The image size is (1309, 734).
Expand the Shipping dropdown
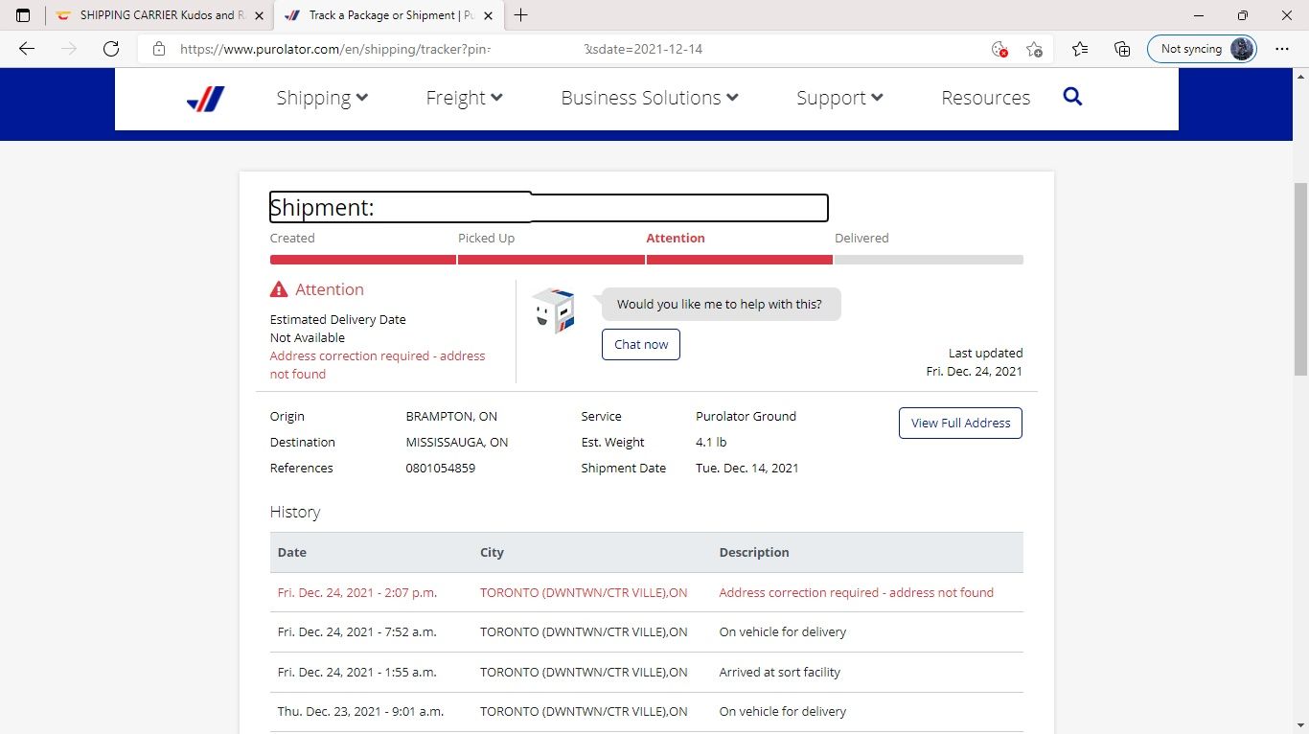tap(322, 97)
